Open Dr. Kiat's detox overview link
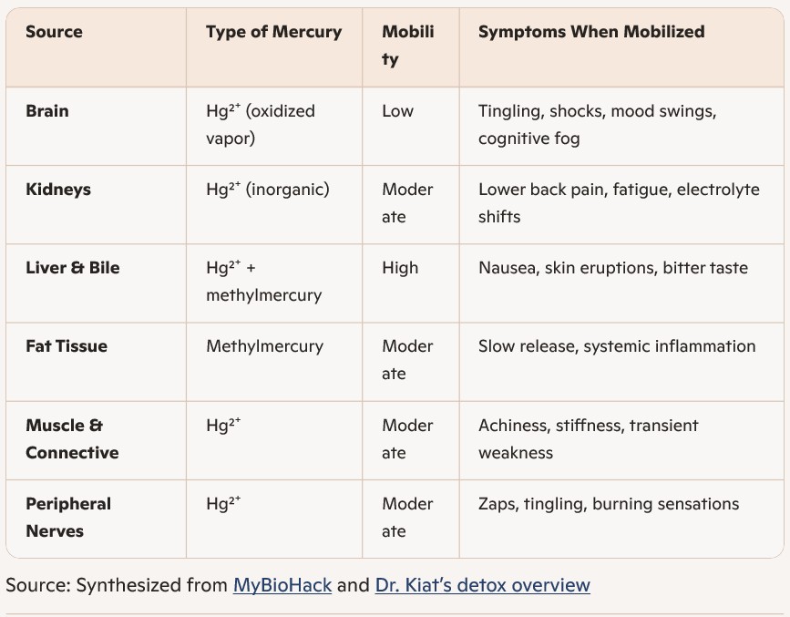This screenshot has width=790, height=617. coord(482,585)
